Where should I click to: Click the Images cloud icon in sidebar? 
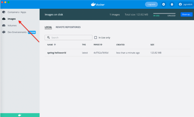[x=4, y=19]
